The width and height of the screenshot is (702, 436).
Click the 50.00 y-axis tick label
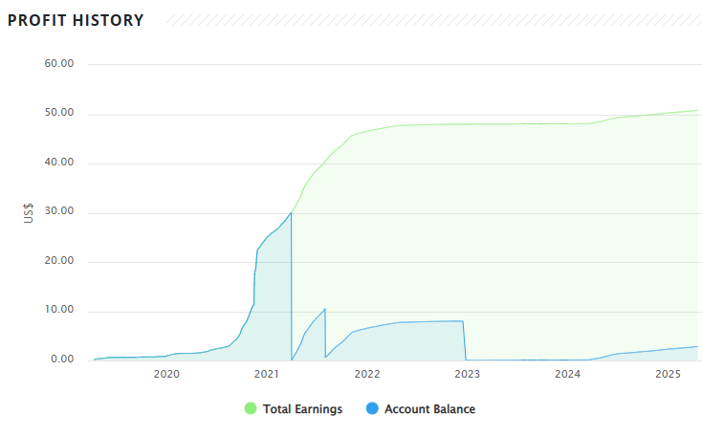60,114
